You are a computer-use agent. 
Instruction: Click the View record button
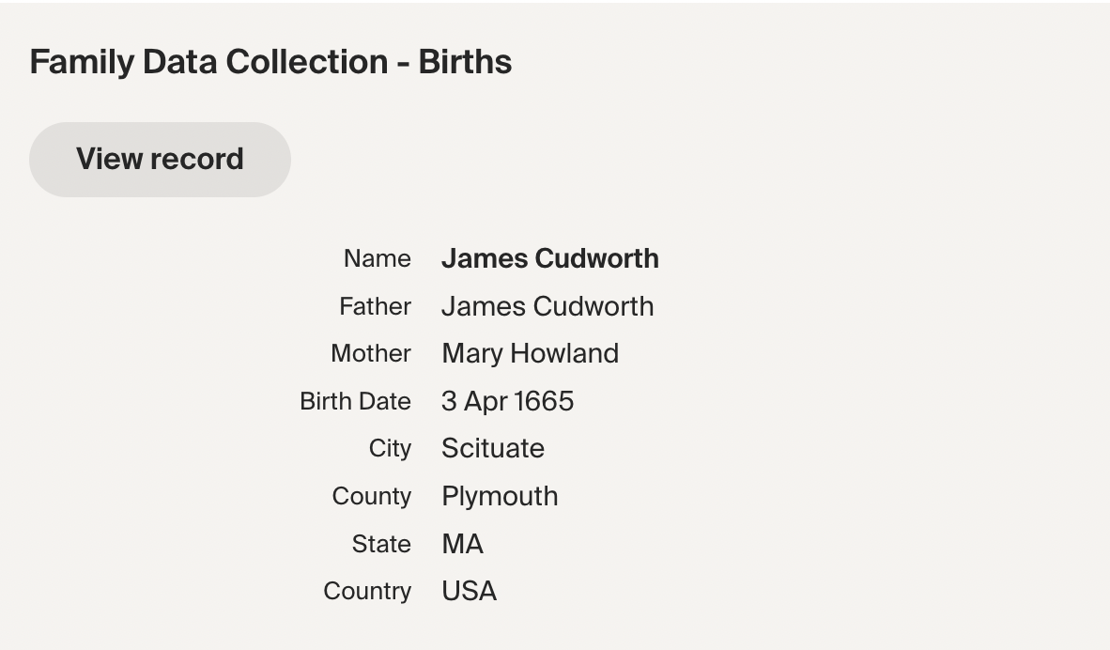160,160
